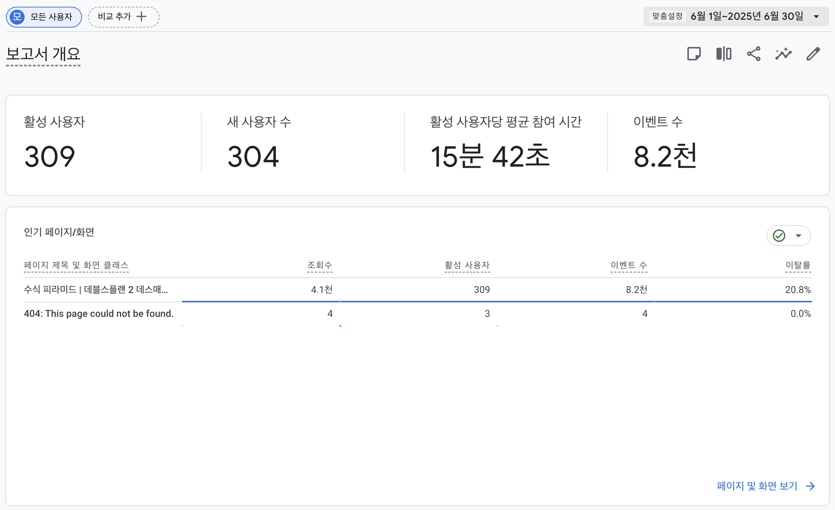Open the 맞춤설정 date selector
The image size is (835, 510).
(667, 16)
